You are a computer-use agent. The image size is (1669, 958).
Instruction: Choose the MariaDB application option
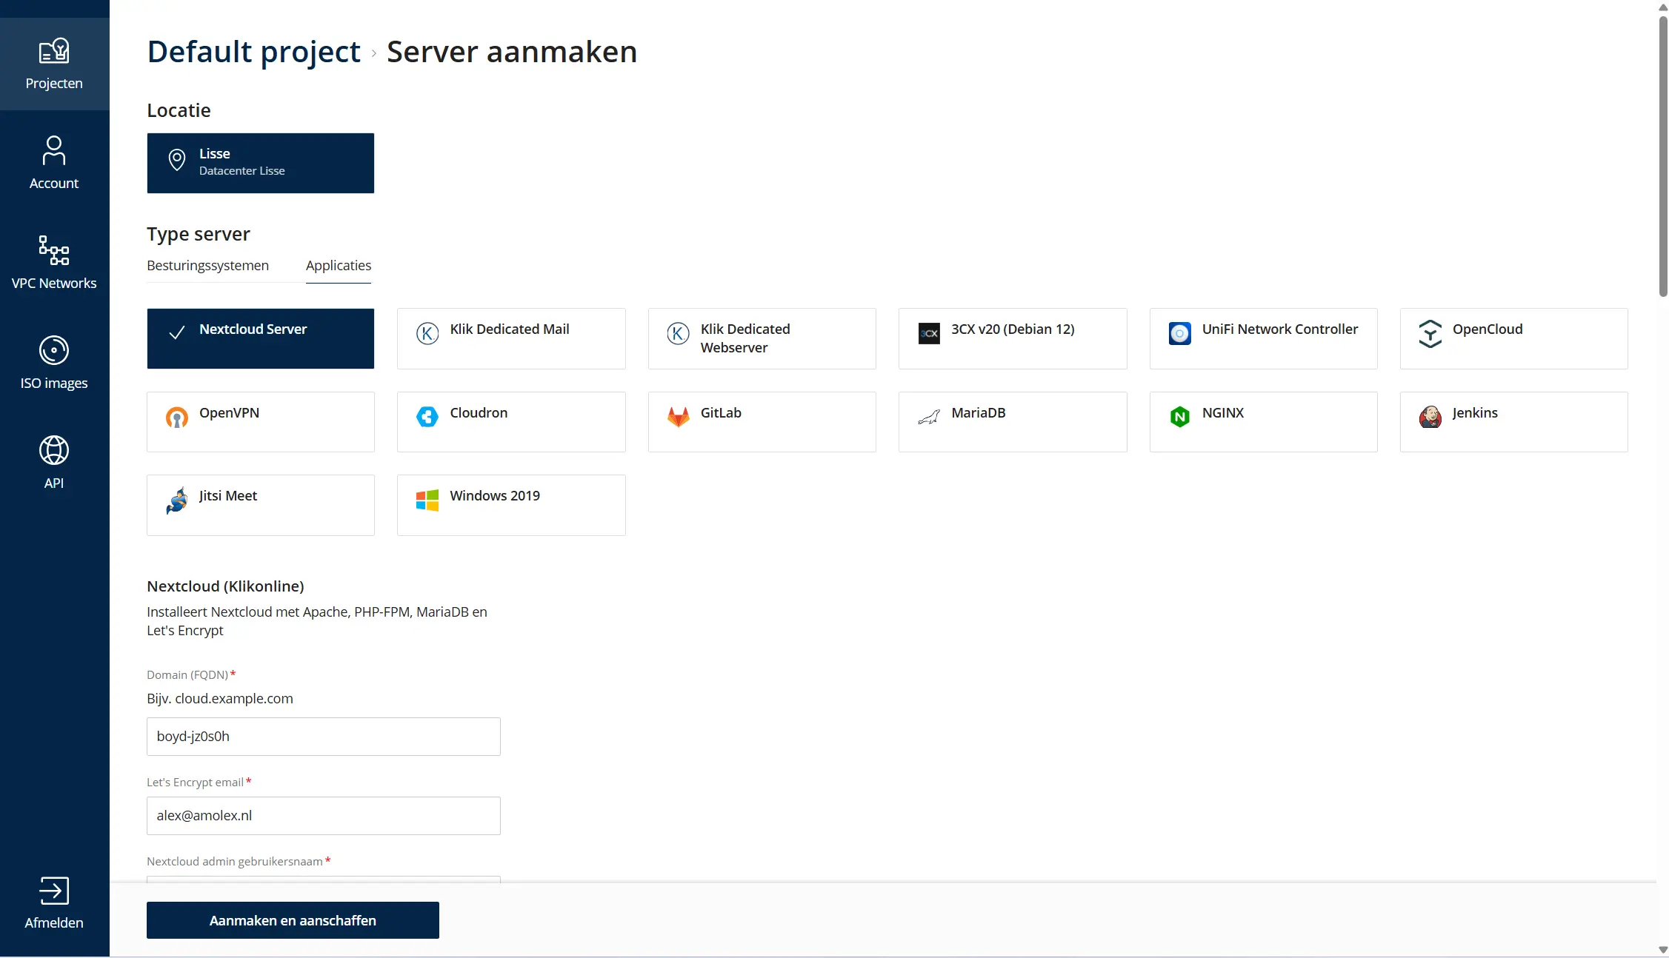click(1012, 421)
